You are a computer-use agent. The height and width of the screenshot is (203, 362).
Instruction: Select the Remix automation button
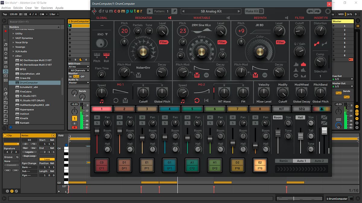pos(284,161)
